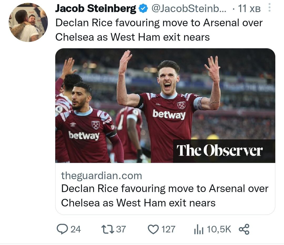Open view analytics bar chart icon
284x245 pixels.
(199, 230)
